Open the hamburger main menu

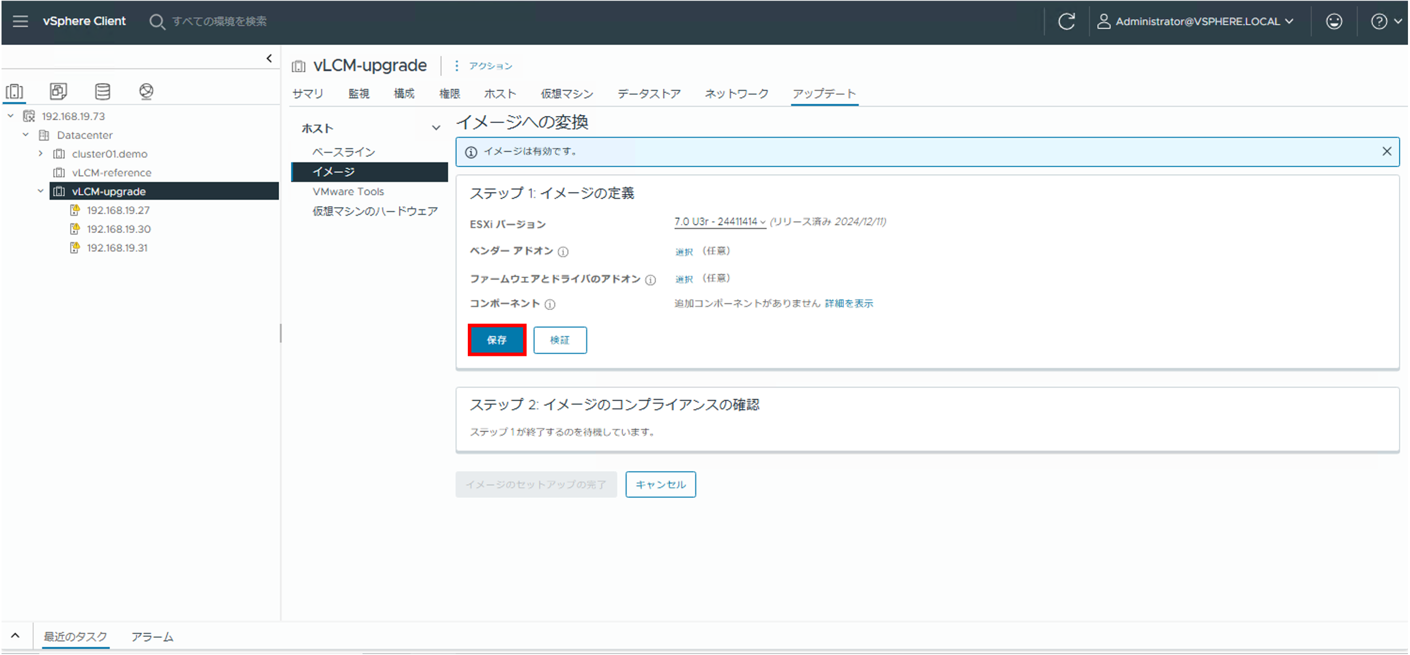point(20,21)
